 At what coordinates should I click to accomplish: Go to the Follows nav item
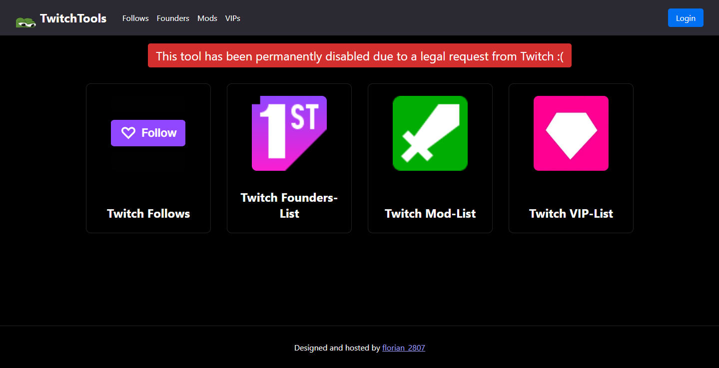135,18
